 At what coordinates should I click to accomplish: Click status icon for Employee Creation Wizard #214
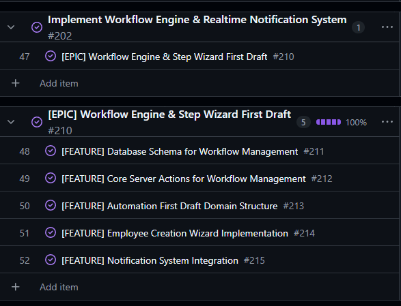51,233
